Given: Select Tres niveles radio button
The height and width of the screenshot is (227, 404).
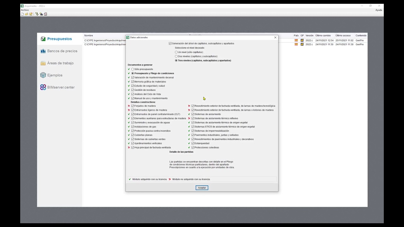Looking at the screenshot, I should pyautogui.click(x=176, y=61).
